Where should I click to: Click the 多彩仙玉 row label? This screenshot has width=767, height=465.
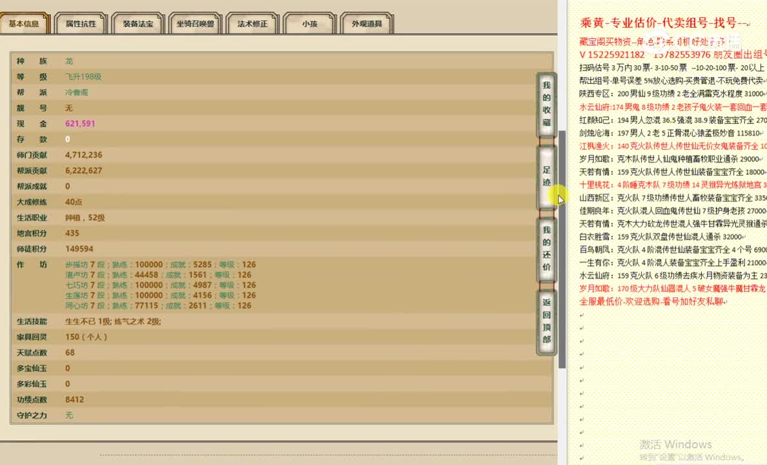[32, 384]
